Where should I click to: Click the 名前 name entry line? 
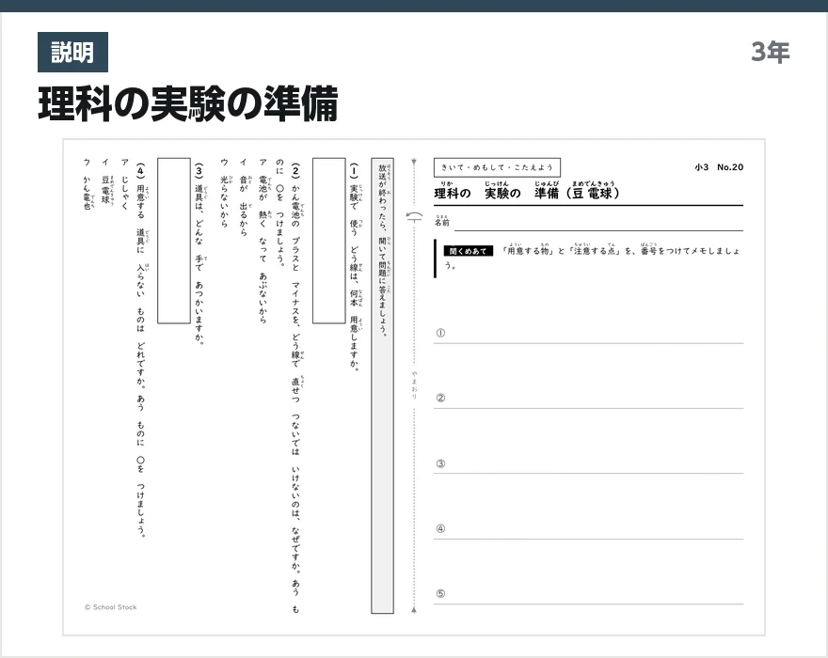pos(598,224)
